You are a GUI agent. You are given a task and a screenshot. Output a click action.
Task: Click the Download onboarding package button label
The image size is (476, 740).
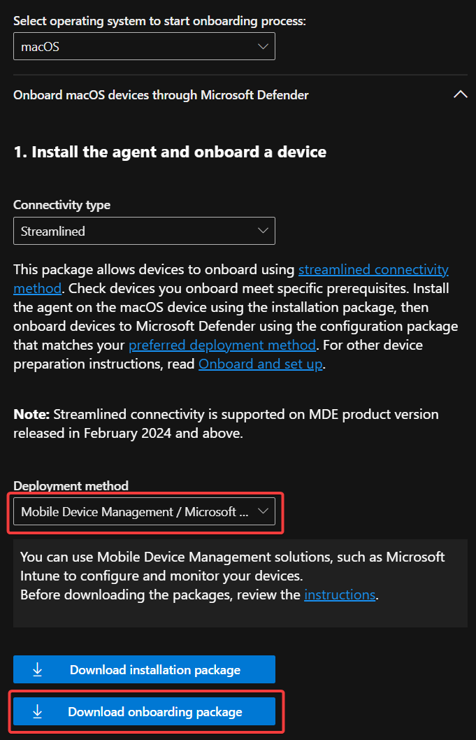[x=154, y=712]
